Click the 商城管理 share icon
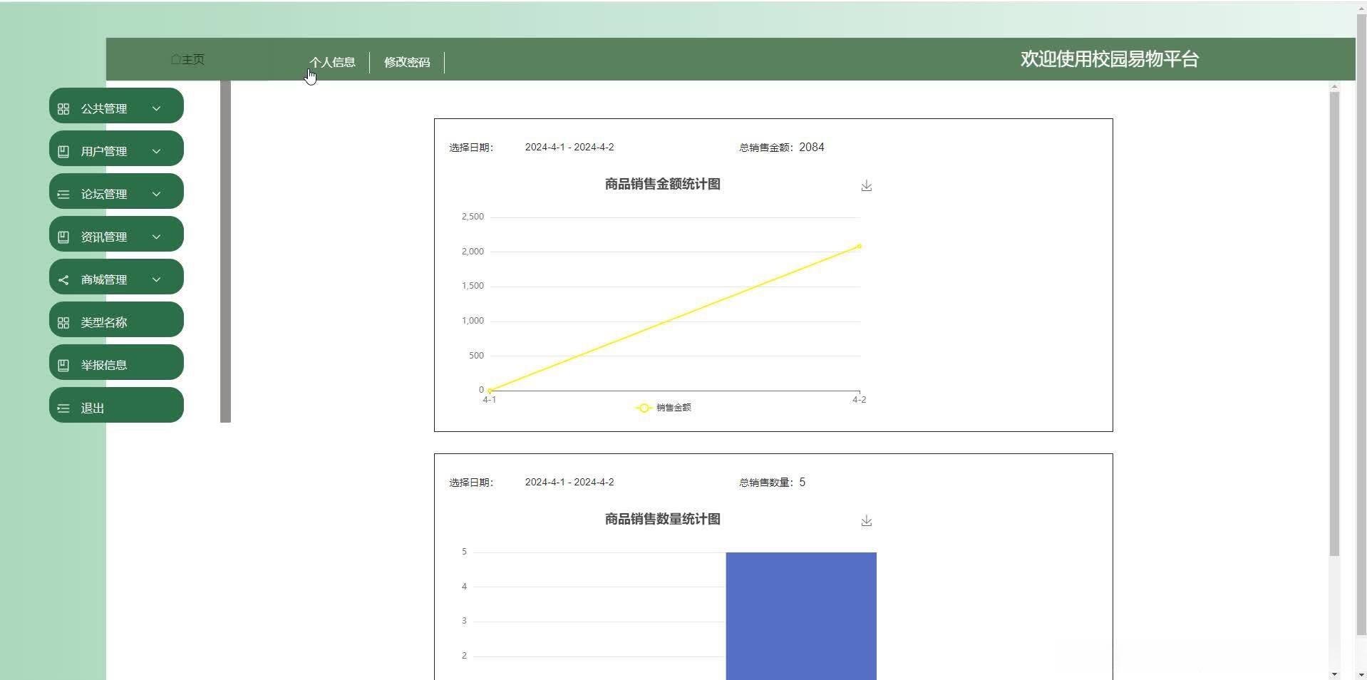The height and width of the screenshot is (680, 1367). (x=63, y=279)
